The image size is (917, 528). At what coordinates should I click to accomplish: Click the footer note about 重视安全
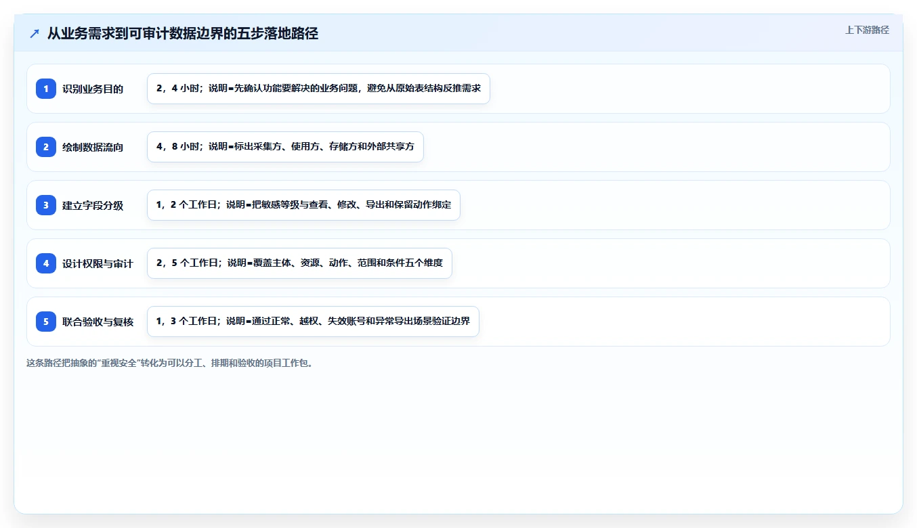point(169,363)
